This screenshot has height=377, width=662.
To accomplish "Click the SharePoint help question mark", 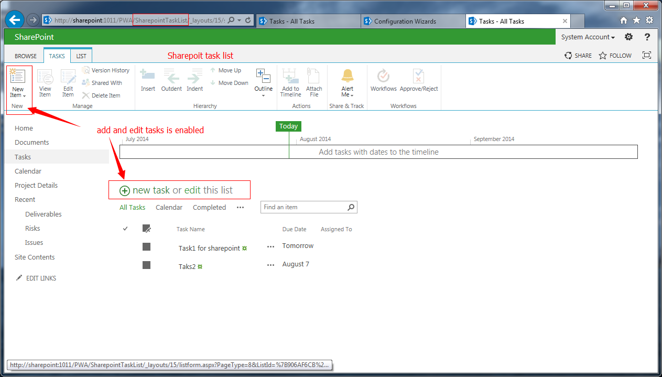I will click(647, 37).
